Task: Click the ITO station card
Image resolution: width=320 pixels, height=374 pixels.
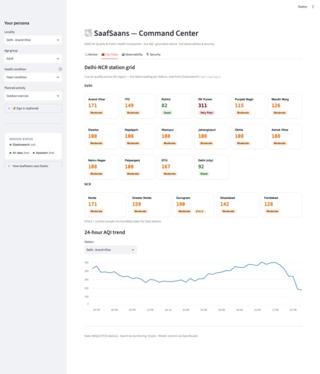Action: coord(138,106)
